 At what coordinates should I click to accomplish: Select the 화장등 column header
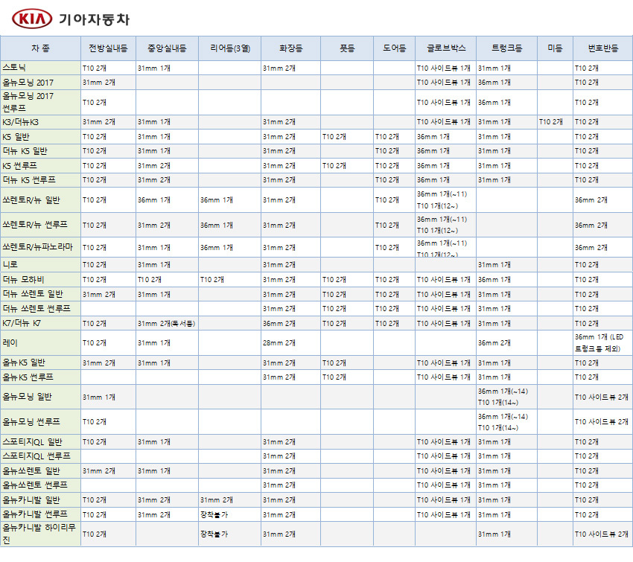[x=290, y=48]
